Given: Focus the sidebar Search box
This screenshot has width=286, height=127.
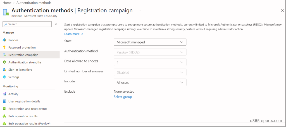Looking at the screenshot, I should (x=27, y=24).
